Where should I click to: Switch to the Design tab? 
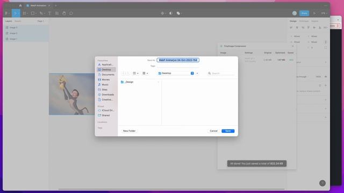[293, 21]
